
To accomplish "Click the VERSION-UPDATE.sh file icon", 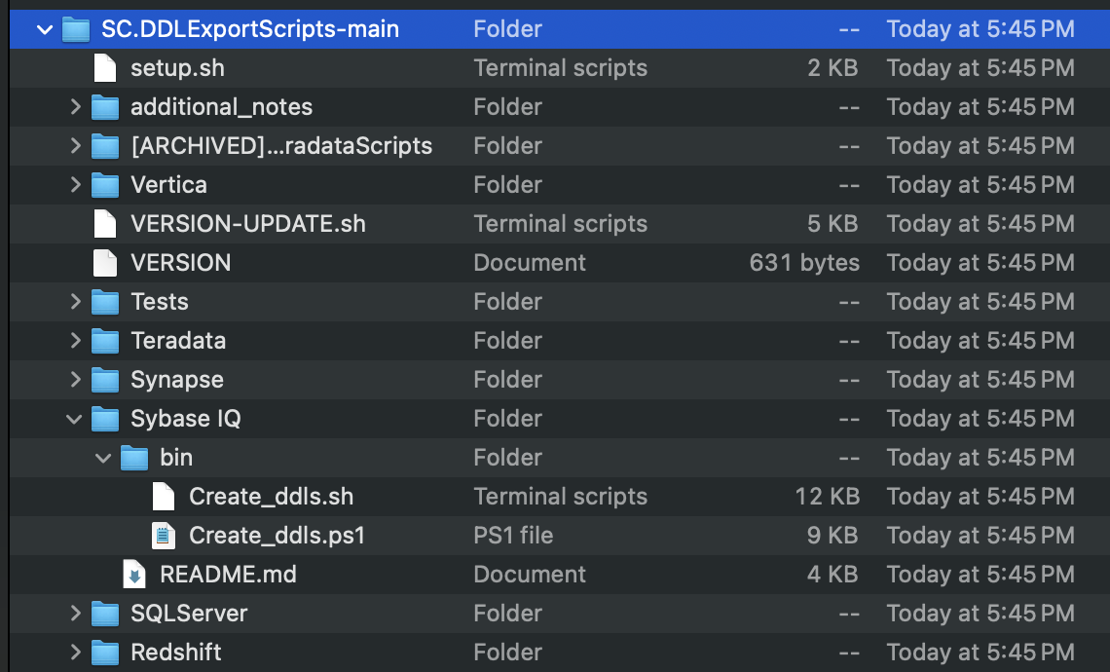I will (x=104, y=224).
